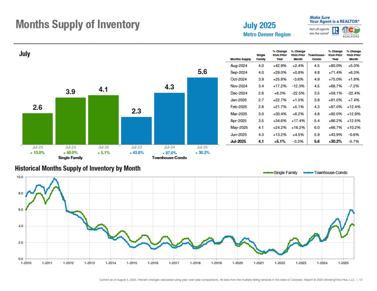Click the Jul-24 Townhouse-Condo bar showing 4.3

169,118
